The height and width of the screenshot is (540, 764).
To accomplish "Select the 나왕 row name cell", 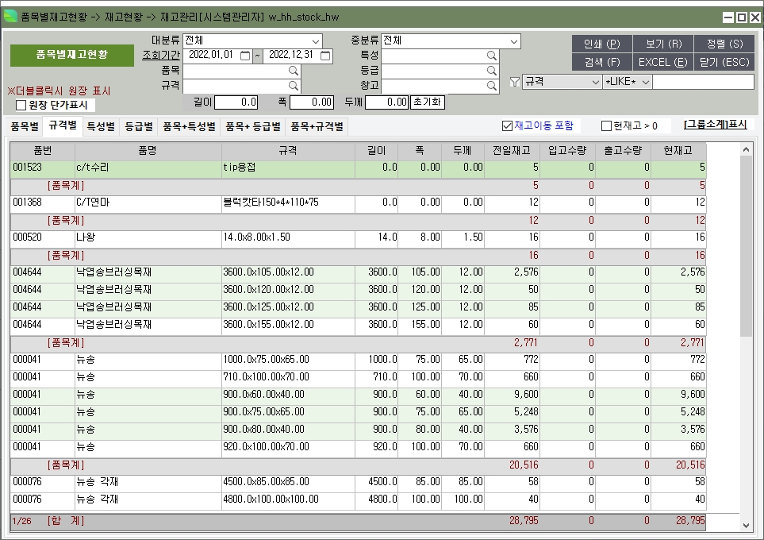I will (x=148, y=237).
